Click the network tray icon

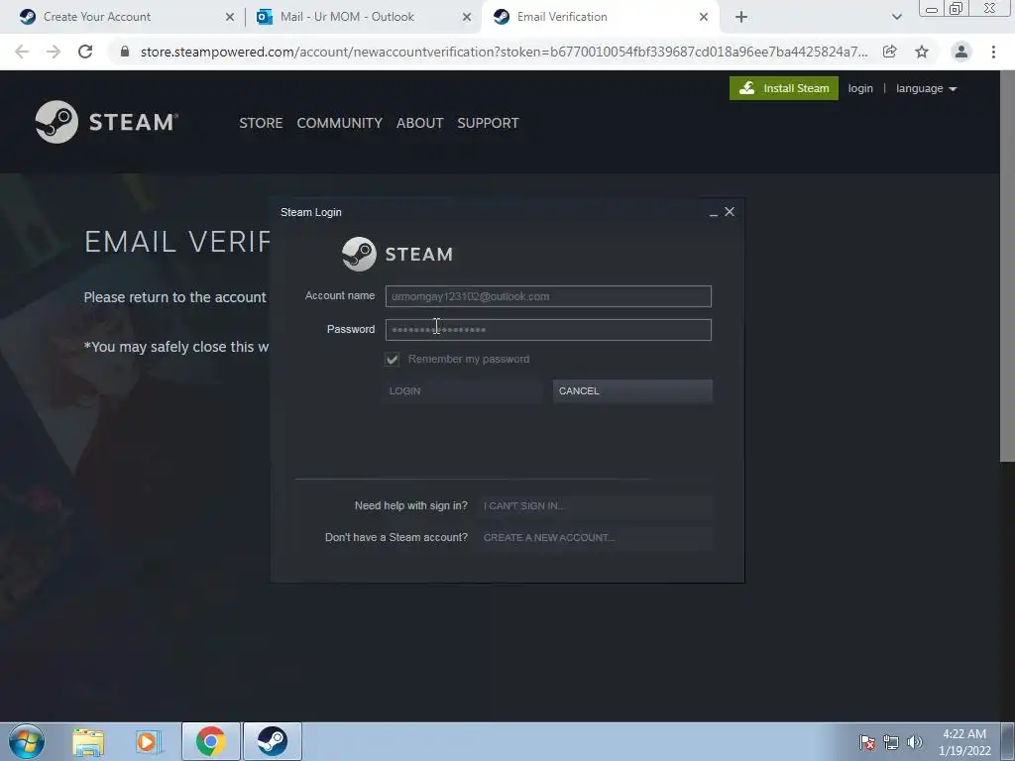click(x=891, y=742)
